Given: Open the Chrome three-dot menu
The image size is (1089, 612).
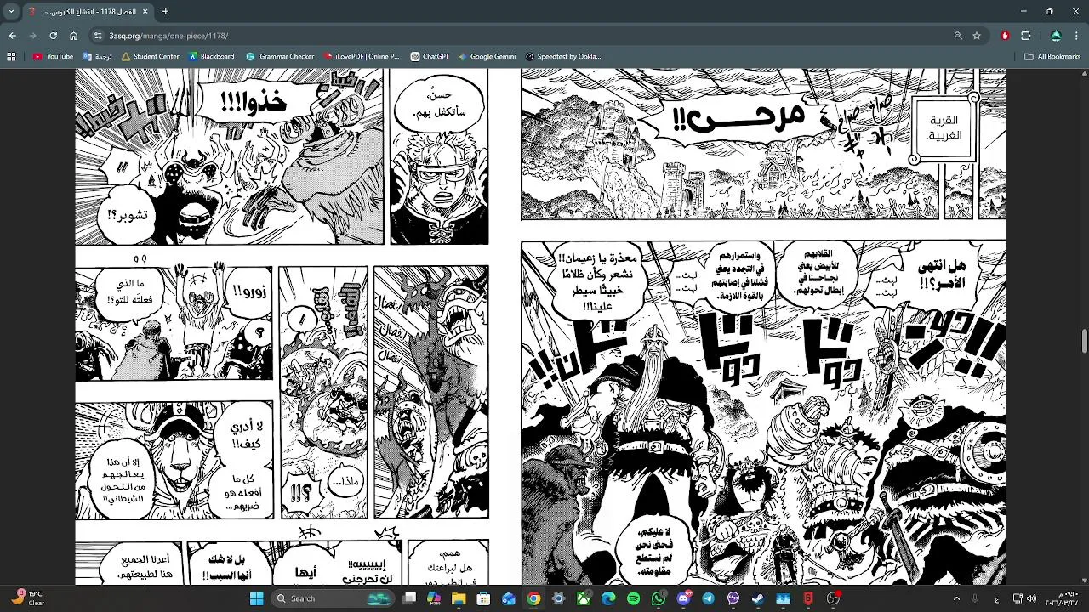Looking at the screenshot, I should pos(1077,36).
